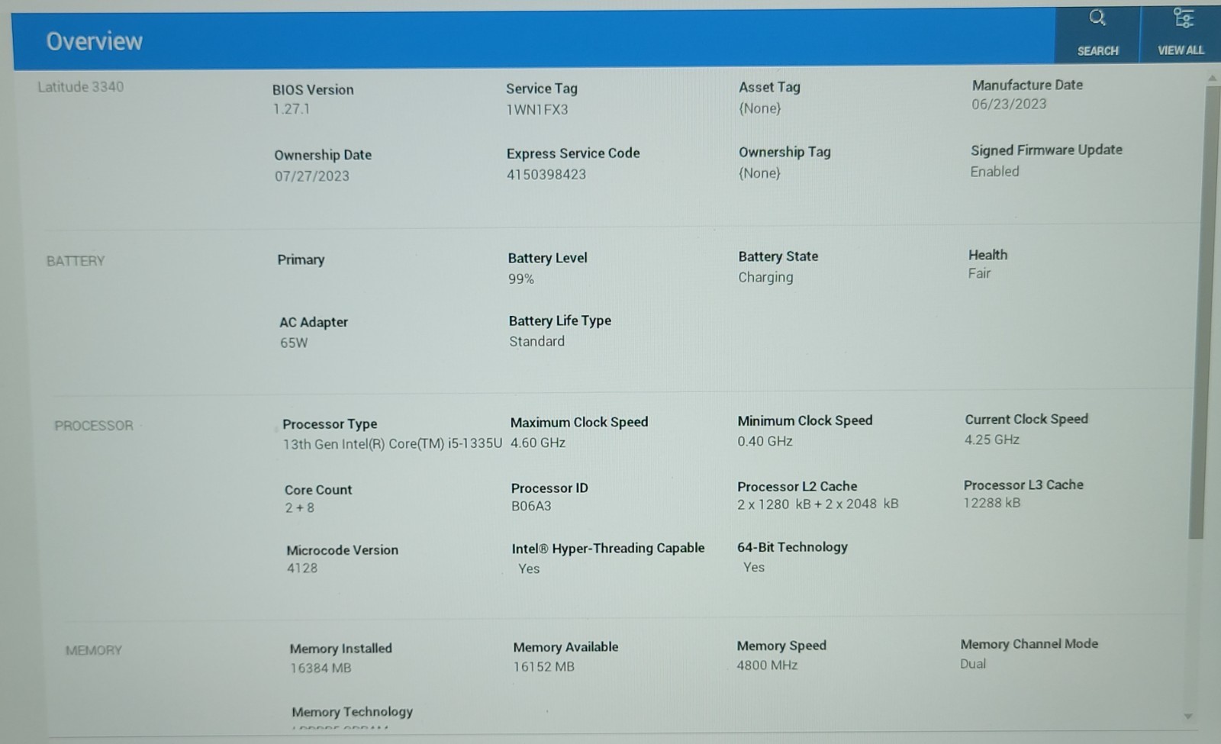Select Memory Speed value 4800 MHz
The width and height of the screenshot is (1221, 744).
tap(767, 665)
